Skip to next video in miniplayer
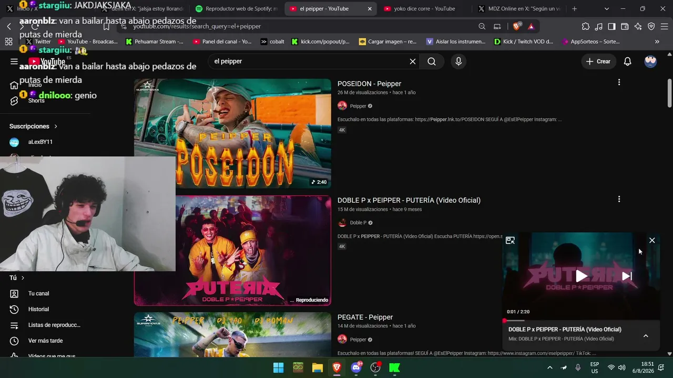 point(627,276)
